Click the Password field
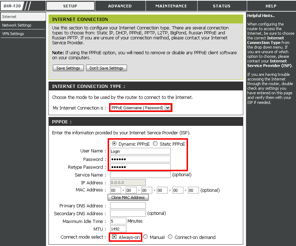The width and height of the screenshot is (296, 246). pos(140,159)
